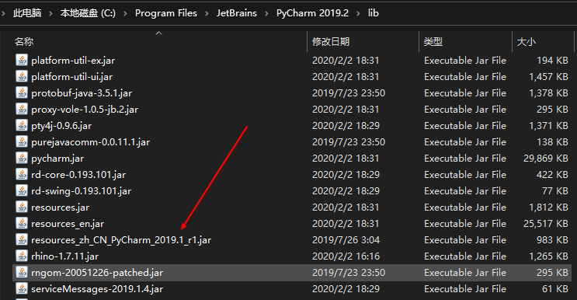Select the file platform-util-ex.jar
577x300 pixels.
[x=73, y=61]
